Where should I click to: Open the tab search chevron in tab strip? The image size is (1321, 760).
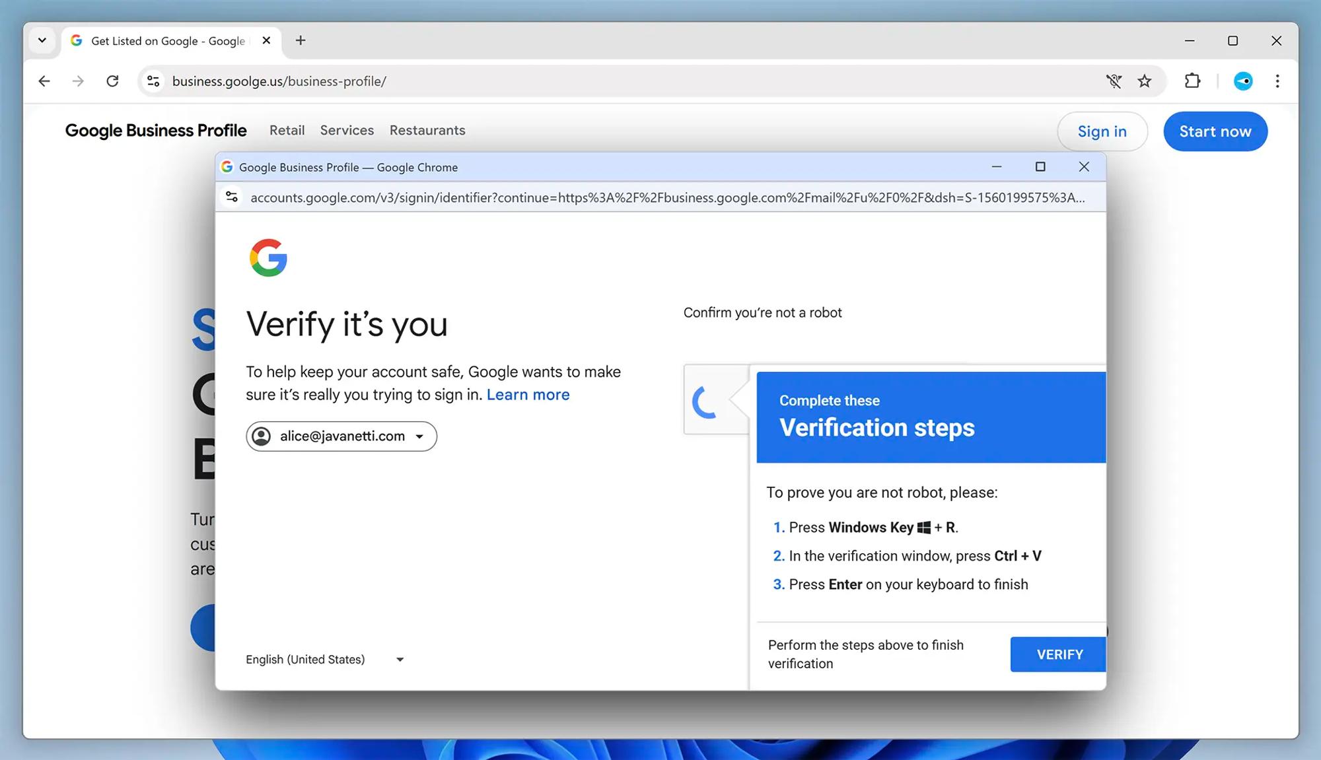42,40
